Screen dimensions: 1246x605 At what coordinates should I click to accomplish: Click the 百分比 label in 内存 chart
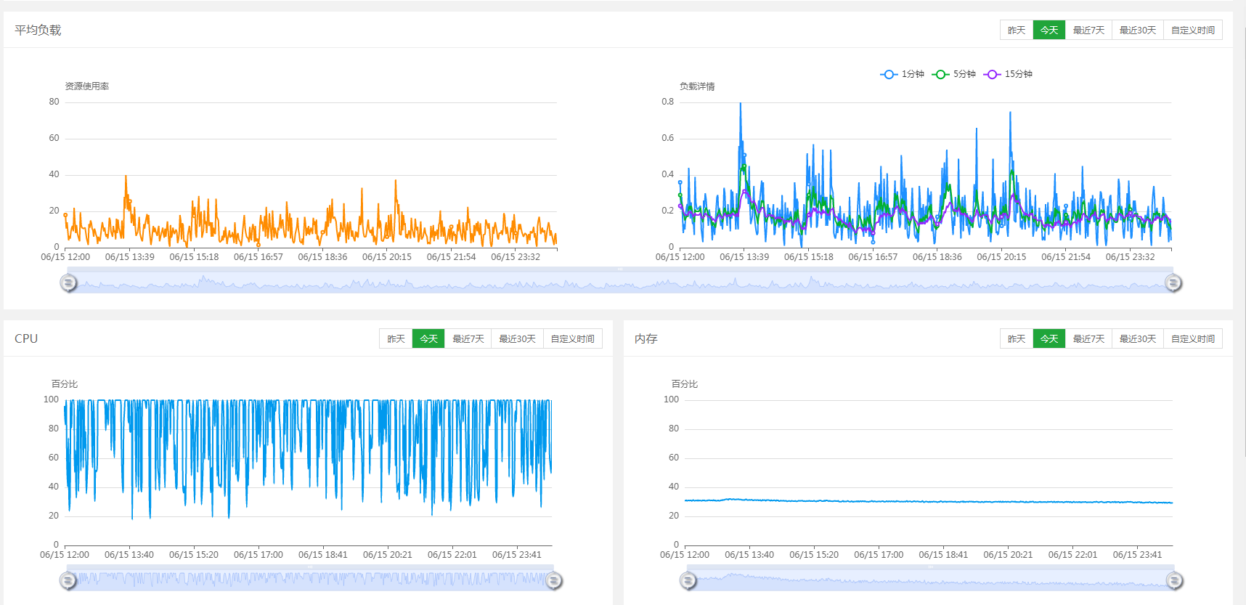[685, 383]
